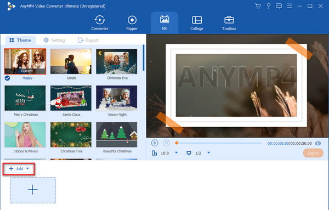The image size is (329, 210).
Task: Toggle the Happy theme checkmark
Action: click(7, 78)
